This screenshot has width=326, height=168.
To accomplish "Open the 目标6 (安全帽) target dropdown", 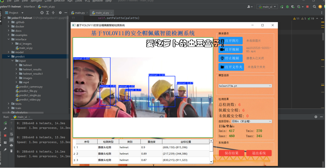I will pyautogui.click(x=252, y=121).
